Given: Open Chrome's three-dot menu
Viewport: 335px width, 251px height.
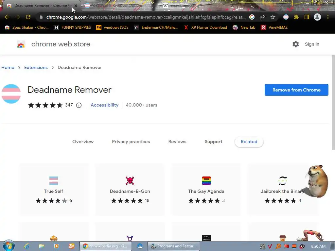Looking at the screenshot, I should (328, 17).
